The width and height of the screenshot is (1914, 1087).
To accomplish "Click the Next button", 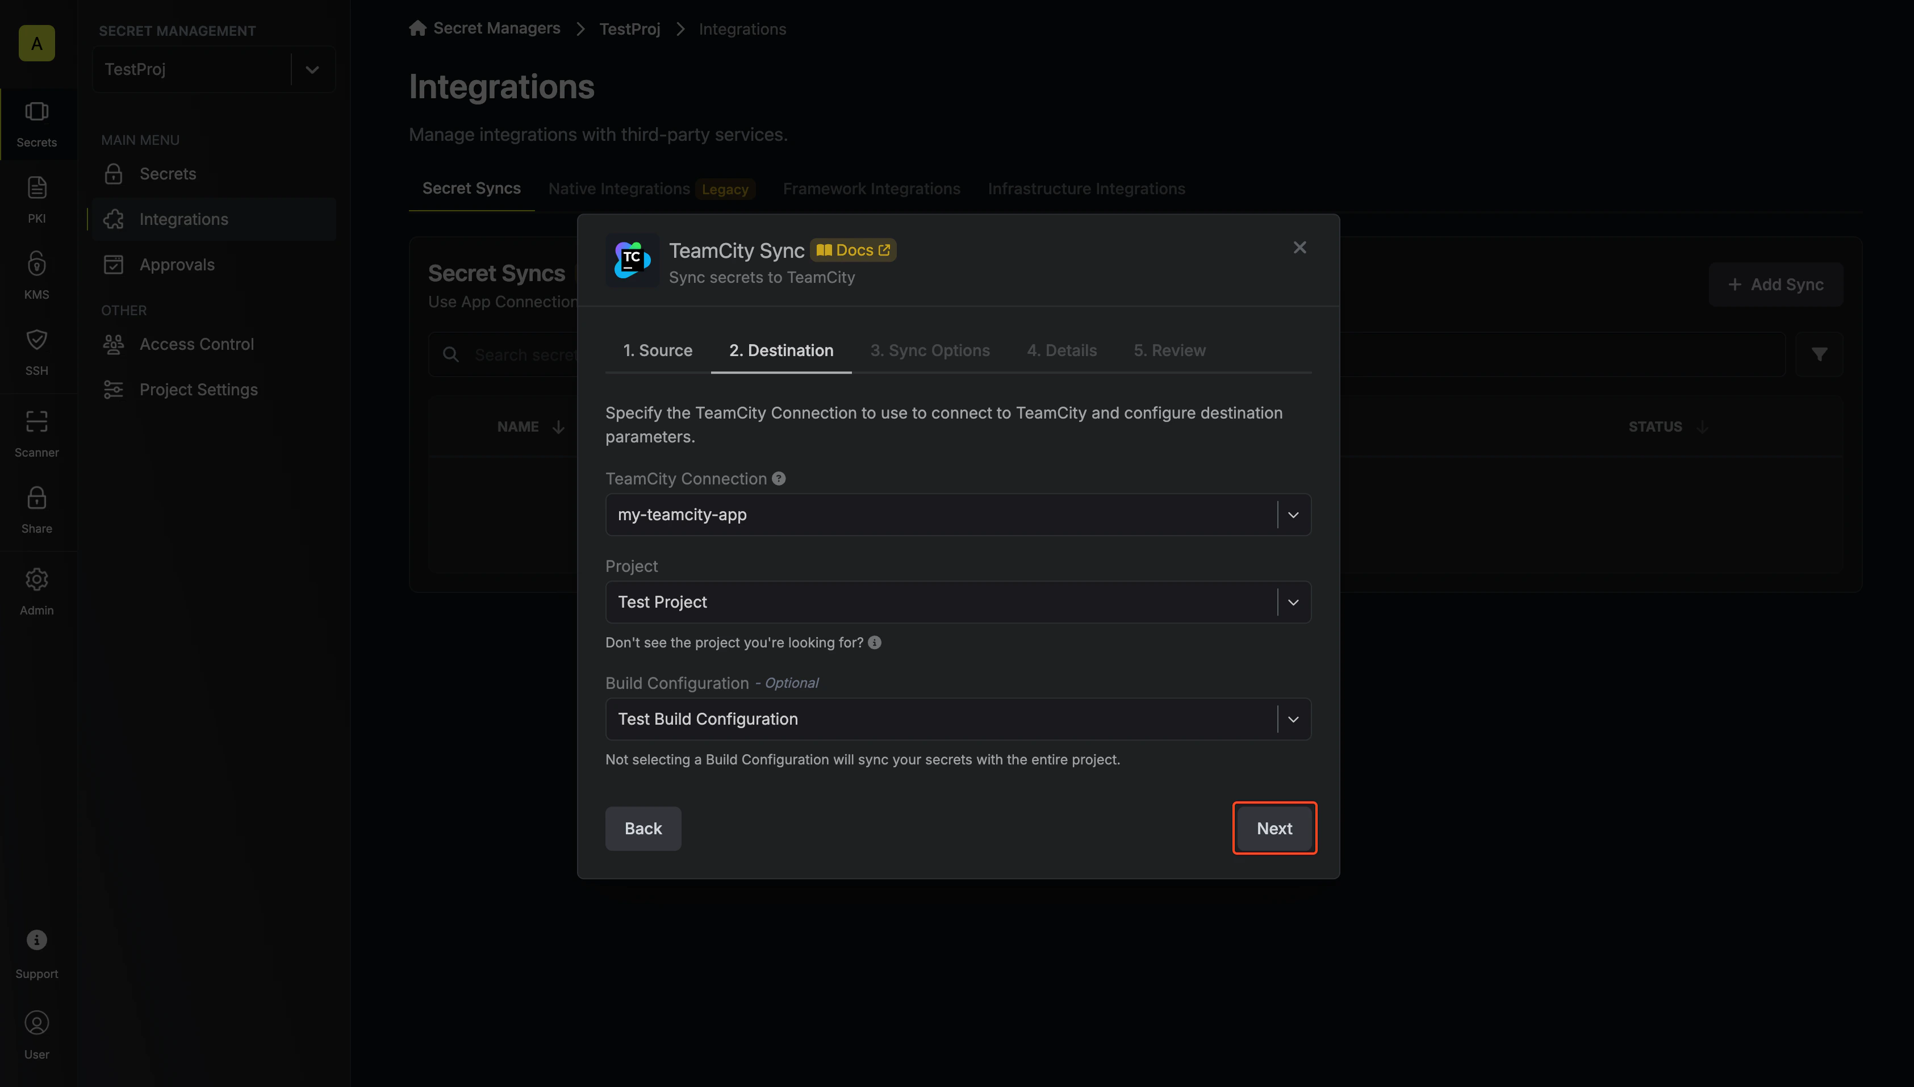I will coord(1274,829).
